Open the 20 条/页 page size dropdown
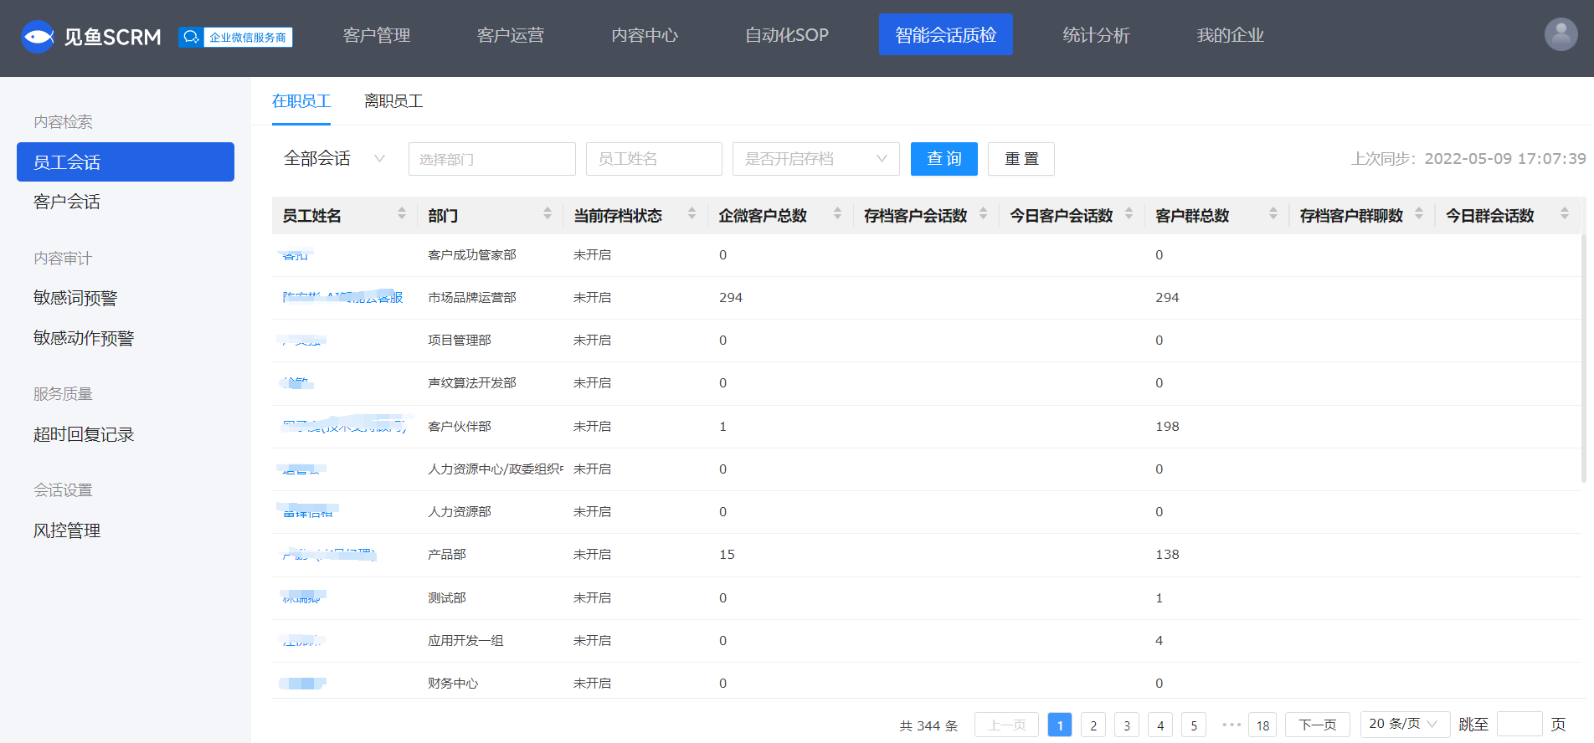This screenshot has width=1594, height=743. pos(1404,724)
